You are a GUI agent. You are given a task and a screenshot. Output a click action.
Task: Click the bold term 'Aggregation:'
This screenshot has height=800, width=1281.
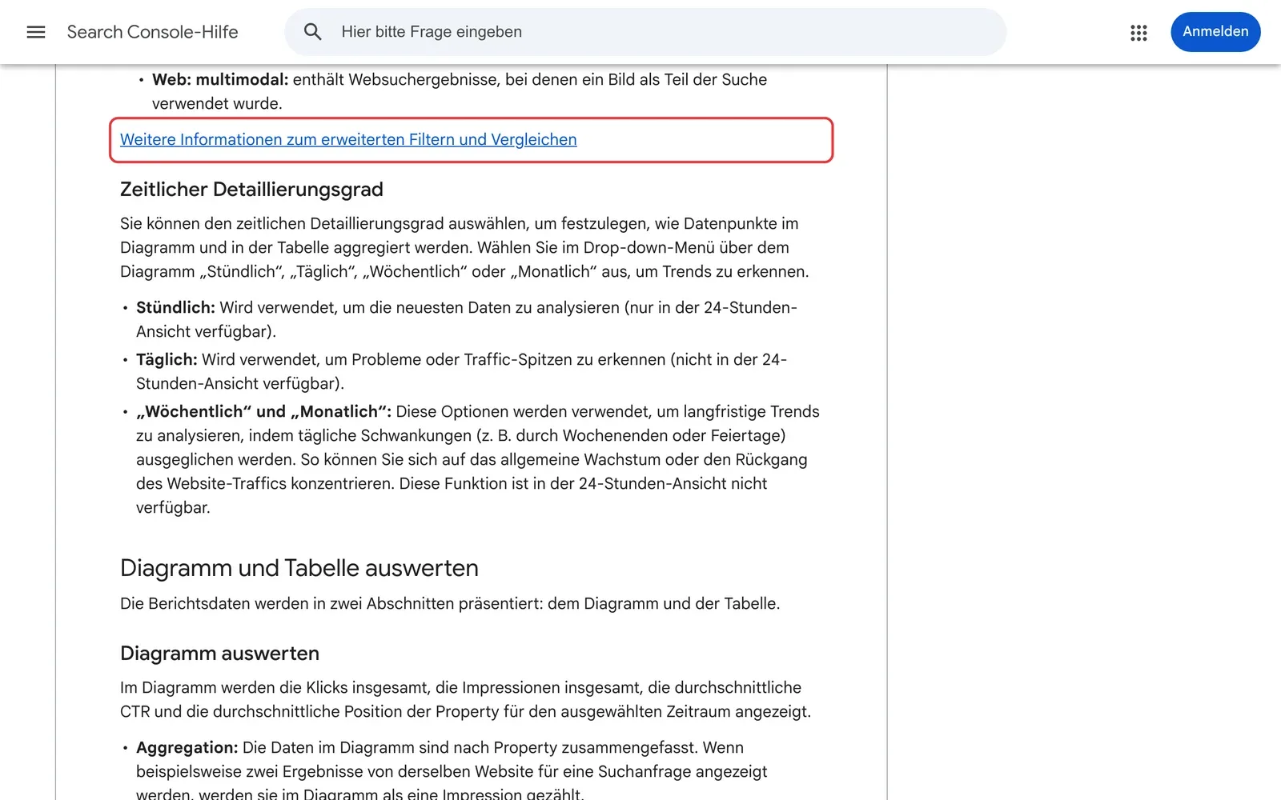(187, 747)
